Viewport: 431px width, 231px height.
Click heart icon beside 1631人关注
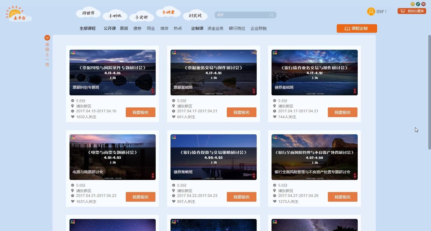(72, 201)
